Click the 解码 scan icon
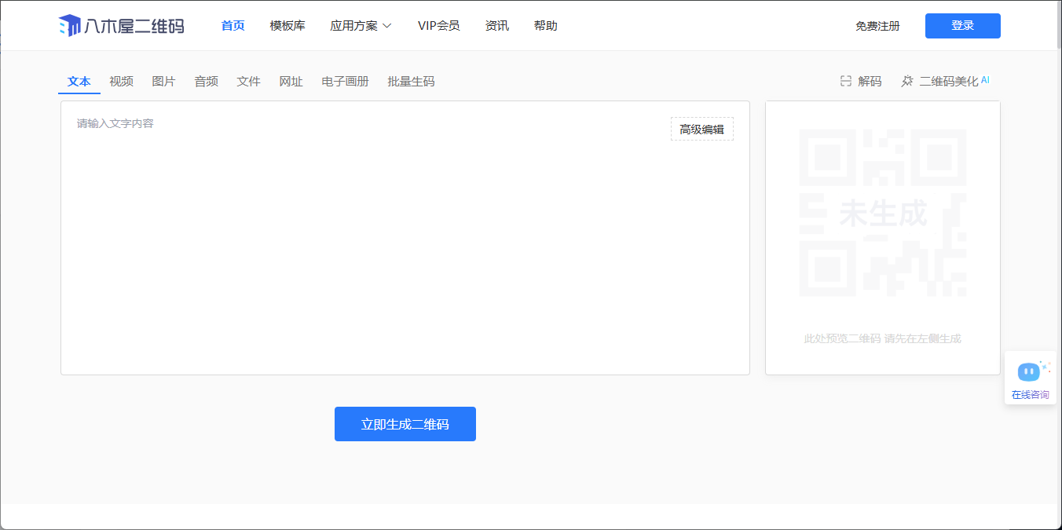 point(846,81)
